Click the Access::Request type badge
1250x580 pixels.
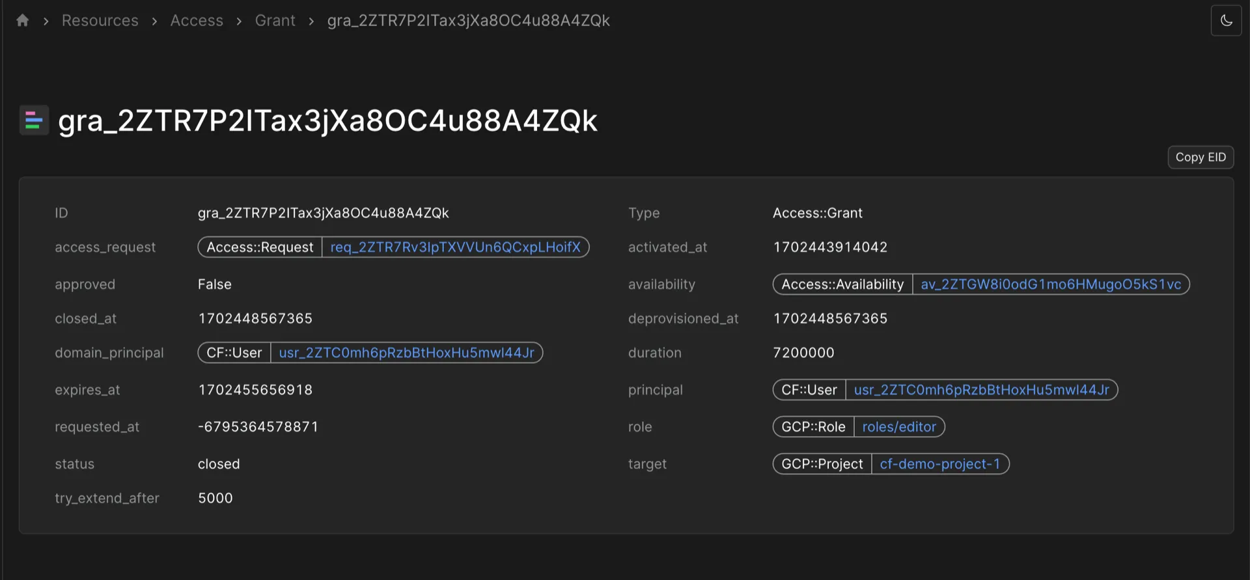click(260, 247)
